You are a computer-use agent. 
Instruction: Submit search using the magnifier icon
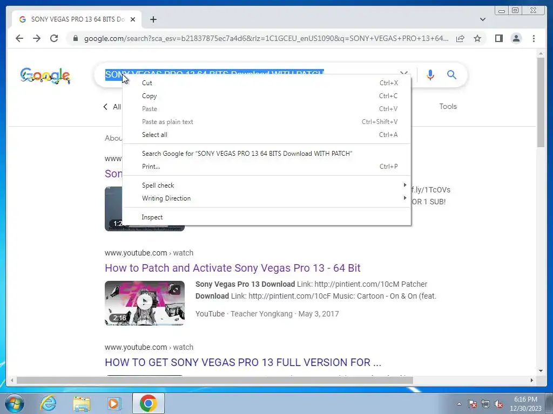pyautogui.click(x=452, y=74)
